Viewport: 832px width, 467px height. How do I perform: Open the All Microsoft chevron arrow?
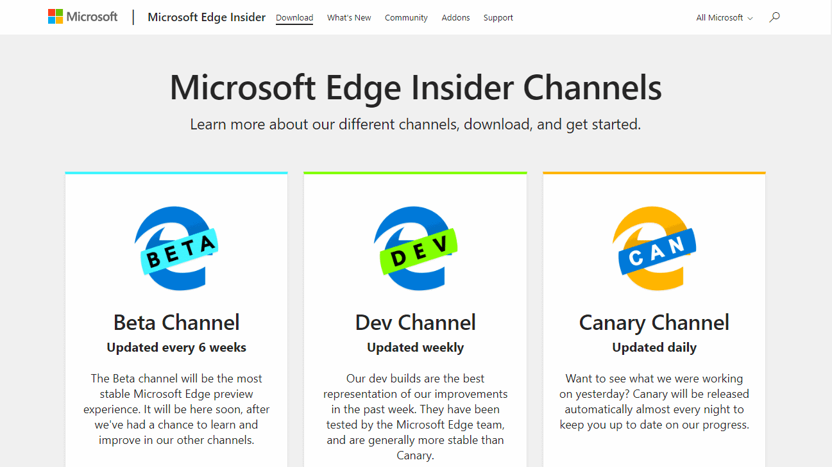tap(749, 18)
